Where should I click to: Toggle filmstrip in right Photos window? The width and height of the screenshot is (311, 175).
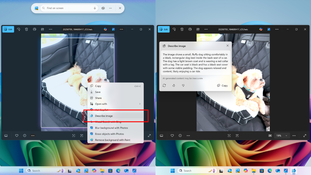[161, 136]
